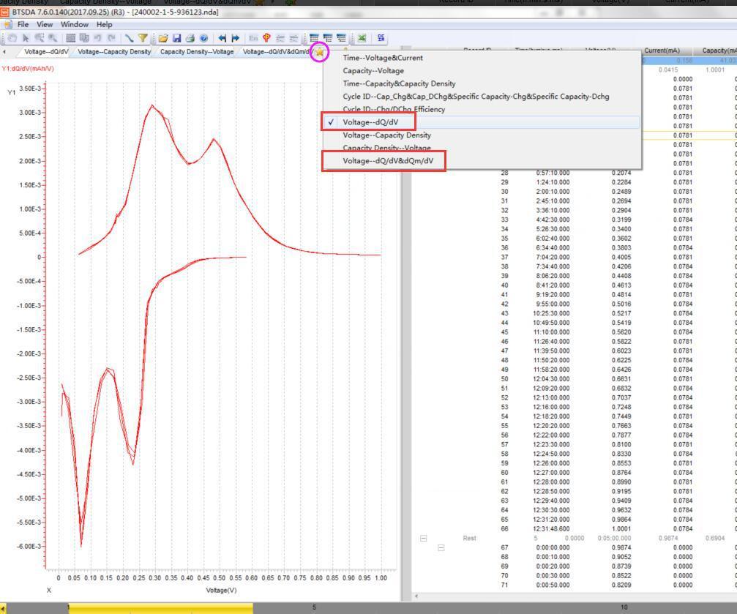Click voltage value 0.5016 in row 42

pyautogui.click(x=621, y=304)
